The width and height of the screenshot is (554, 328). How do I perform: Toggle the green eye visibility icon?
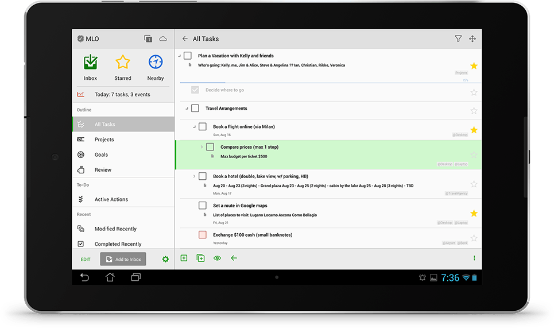point(217,258)
